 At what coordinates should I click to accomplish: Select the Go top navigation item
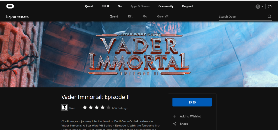[x=120, y=6]
